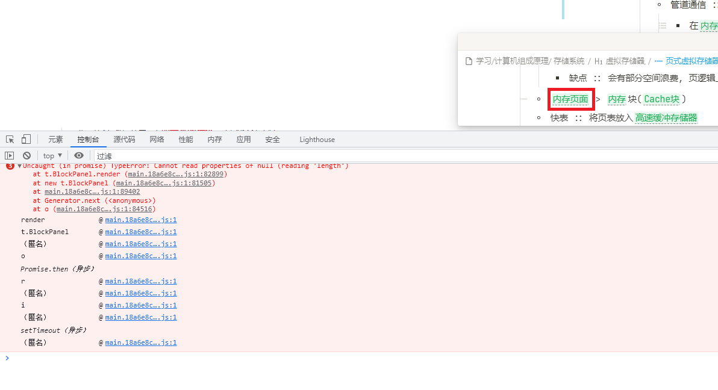This screenshot has height=390, width=718.
Task: Collapse the Uncaught TypeError stack trace arrow
Action: pyautogui.click(x=19, y=166)
